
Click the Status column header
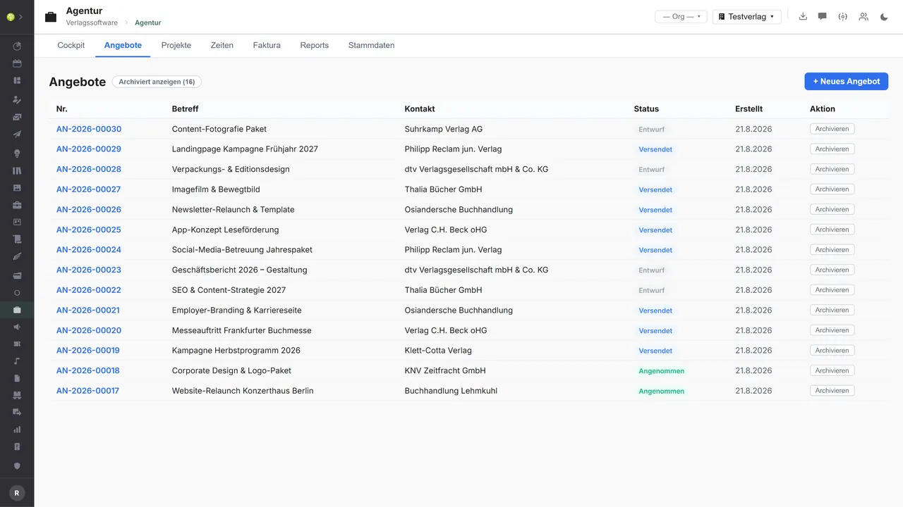click(x=646, y=109)
